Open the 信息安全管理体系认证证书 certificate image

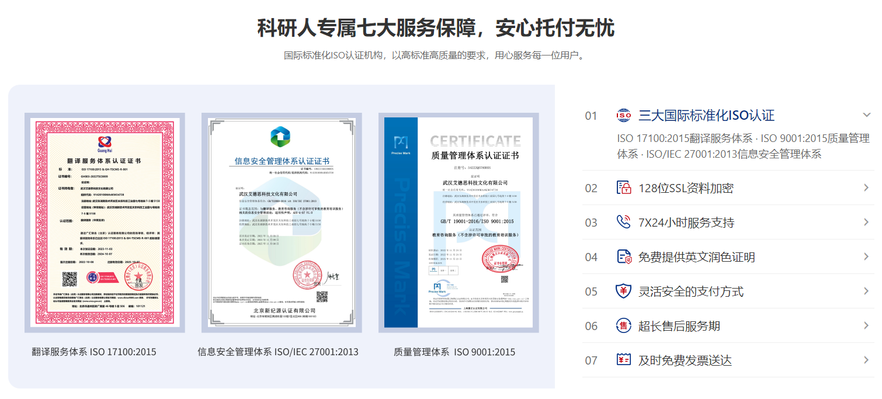[282, 223]
